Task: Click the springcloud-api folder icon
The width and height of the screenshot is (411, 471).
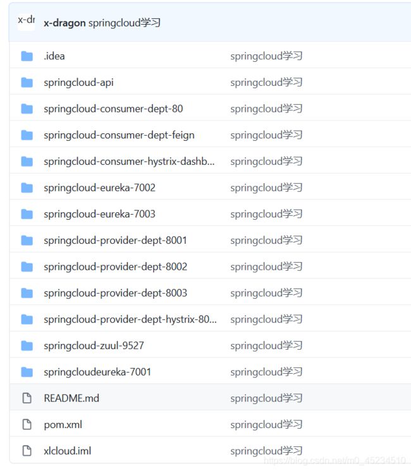Action: coord(27,83)
